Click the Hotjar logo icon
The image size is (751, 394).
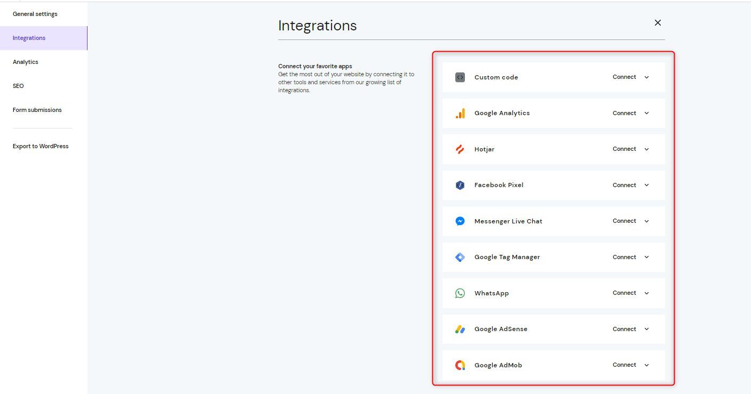tap(460, 149)
